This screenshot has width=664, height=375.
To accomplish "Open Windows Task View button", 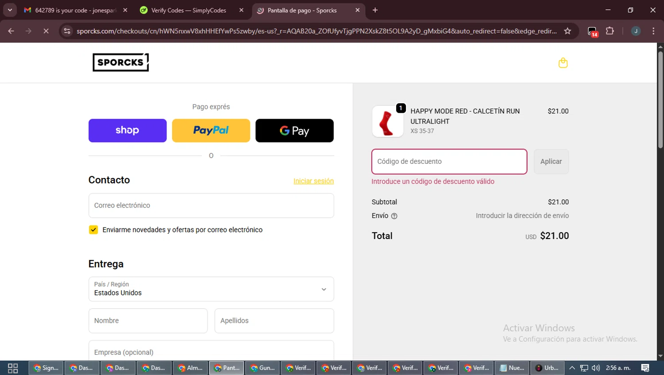I will click(x=13, y=368).
